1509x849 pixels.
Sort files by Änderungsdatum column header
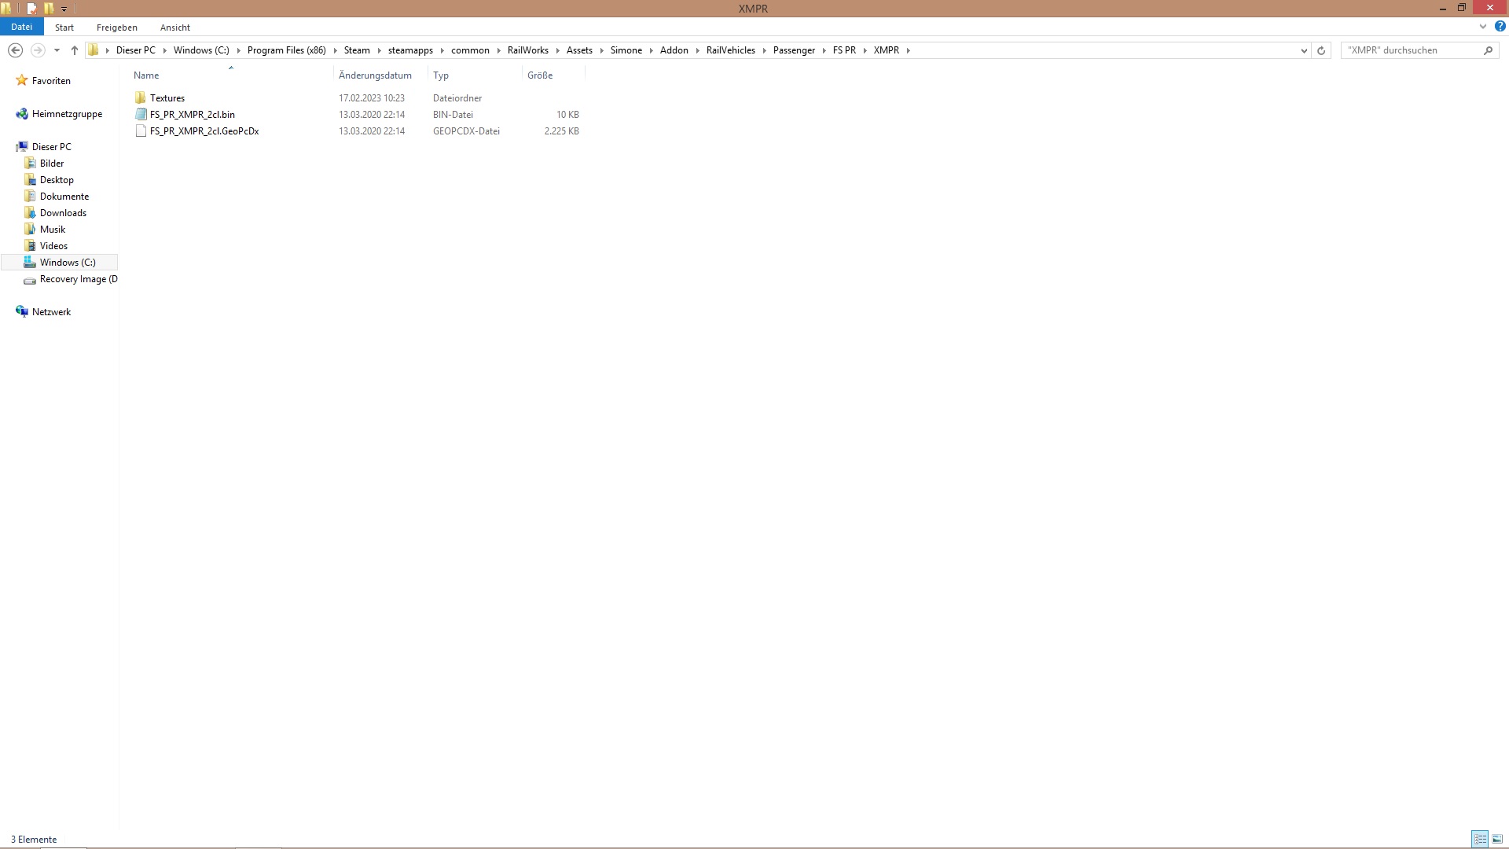(375, 75)
